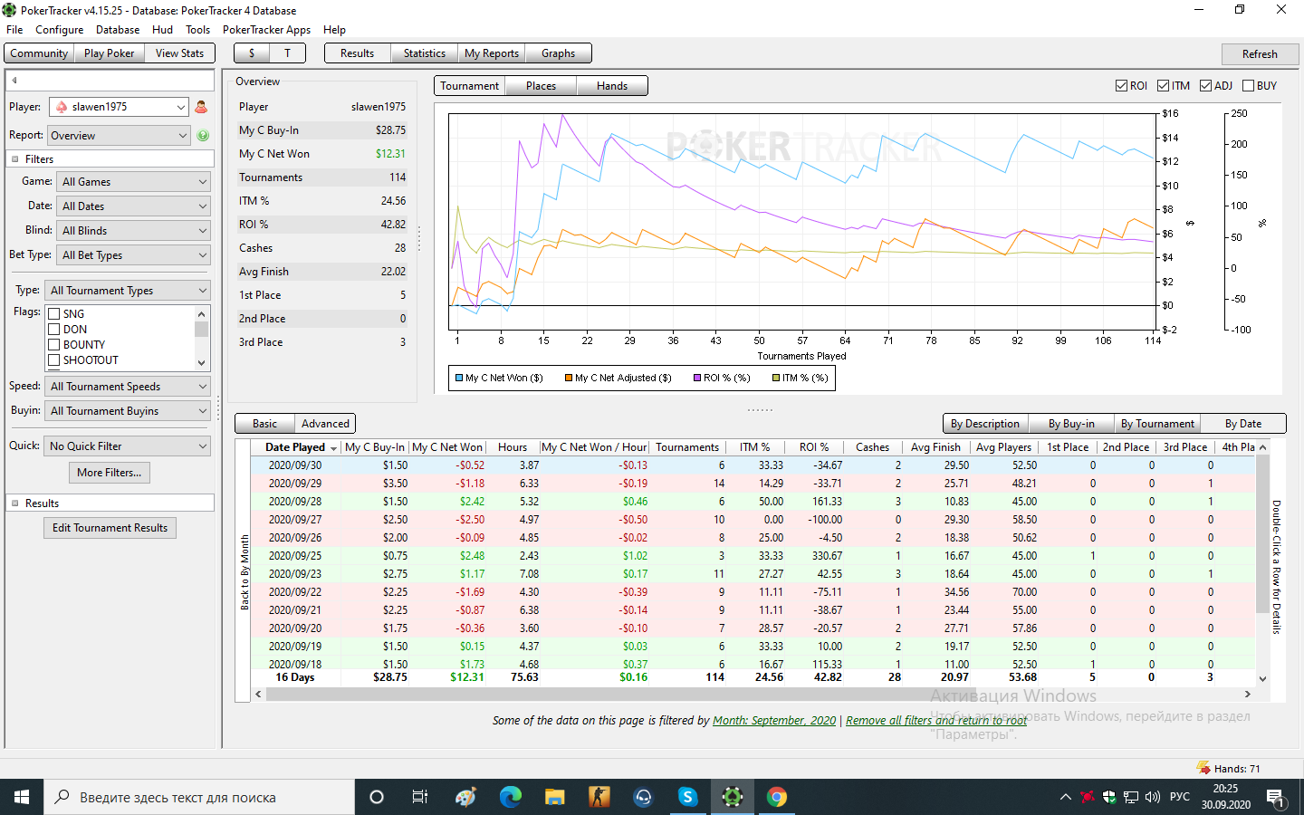Screen dimensions: 1304x815
Task: Toggle the ADJ graph checkbox
Action: click(x=1206, y=86)
